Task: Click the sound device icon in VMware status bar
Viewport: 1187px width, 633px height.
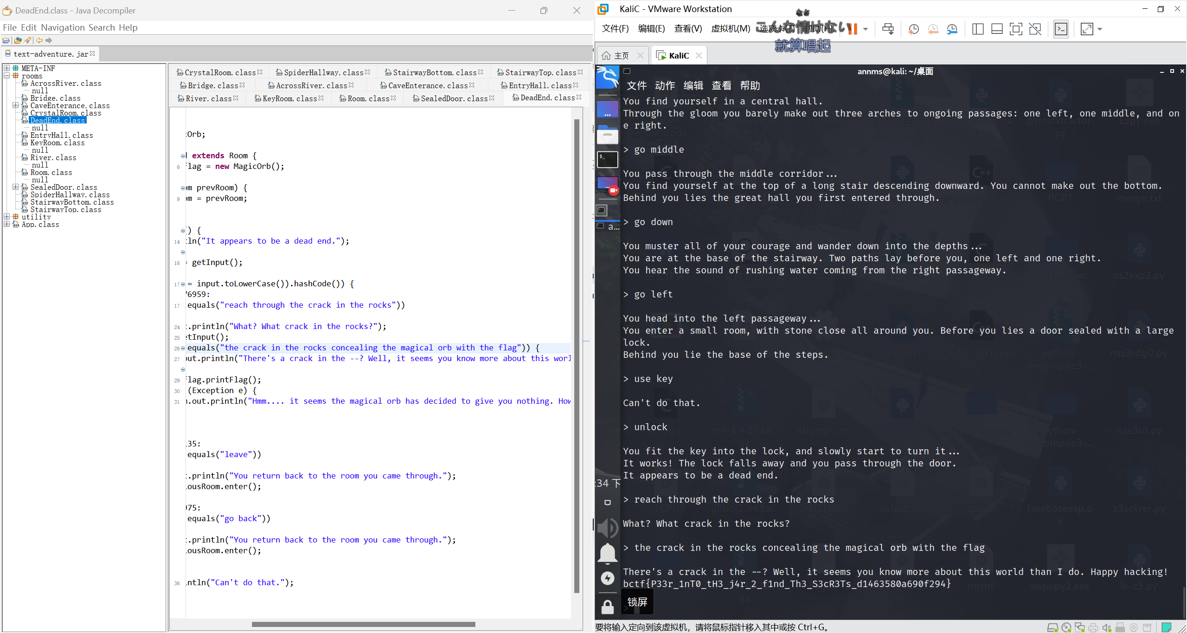Action: (x=1107, y=627)
